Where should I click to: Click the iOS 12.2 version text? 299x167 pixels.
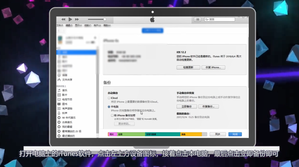pos(181,52)
